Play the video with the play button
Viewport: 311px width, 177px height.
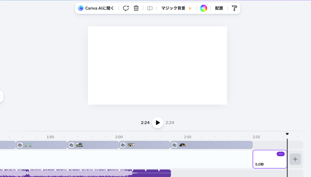point(158,123)
